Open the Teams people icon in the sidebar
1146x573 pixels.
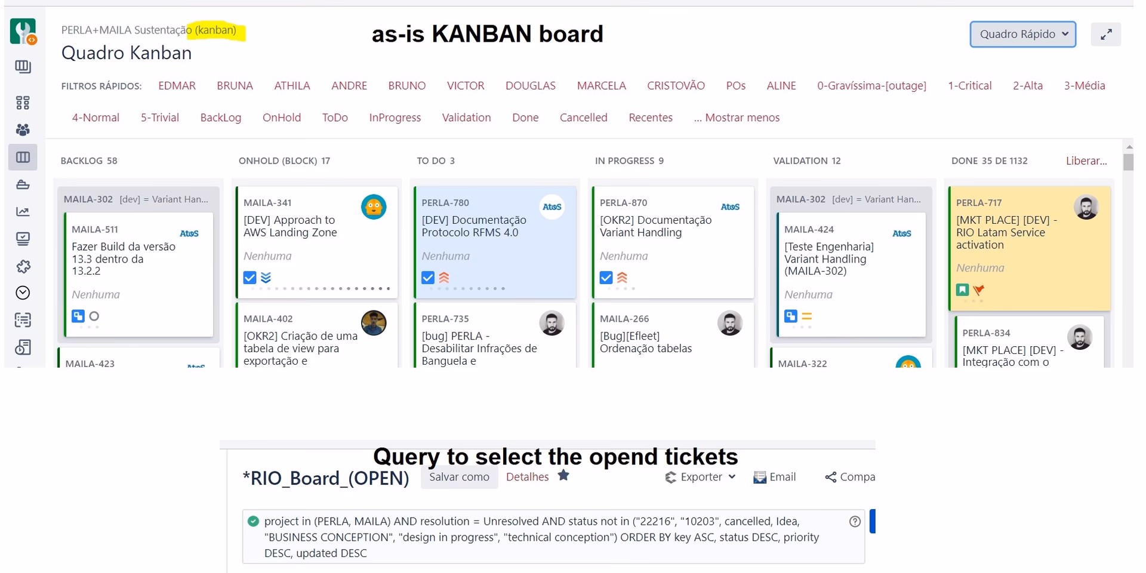23,130
